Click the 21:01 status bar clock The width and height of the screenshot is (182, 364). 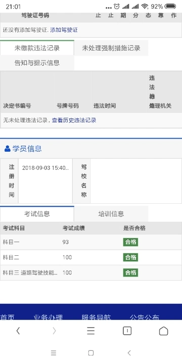coord(13,7)
